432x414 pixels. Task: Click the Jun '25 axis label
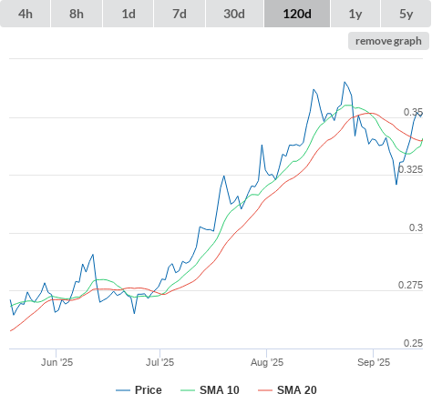(57, 362)
